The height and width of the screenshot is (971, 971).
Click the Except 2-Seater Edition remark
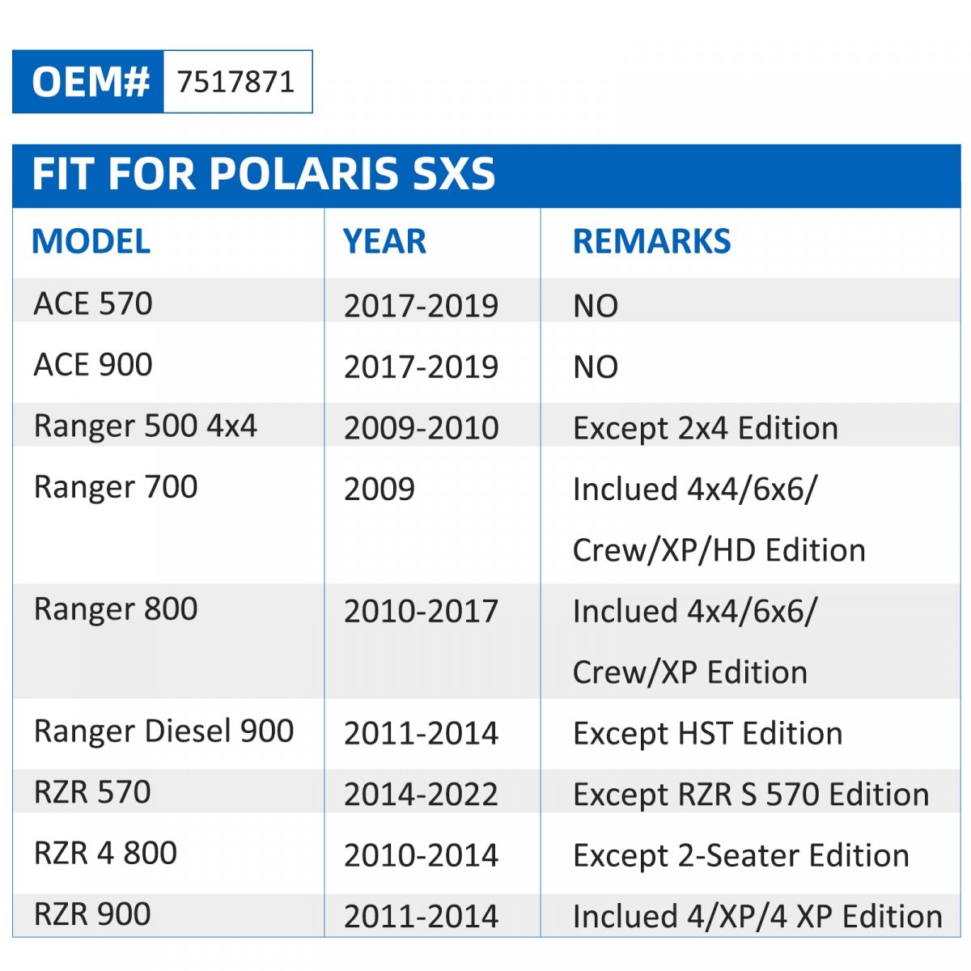740,855
